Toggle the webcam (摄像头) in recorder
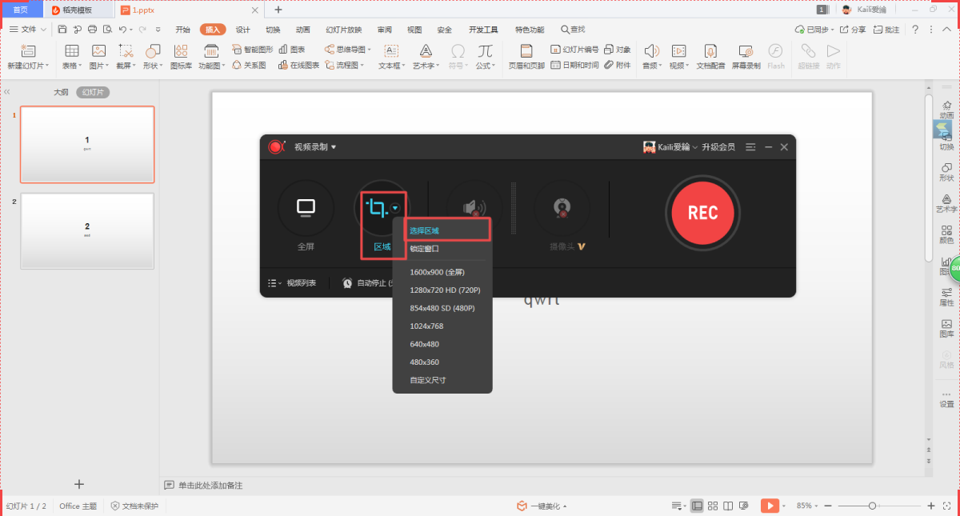960x516 pixels. 561,208
